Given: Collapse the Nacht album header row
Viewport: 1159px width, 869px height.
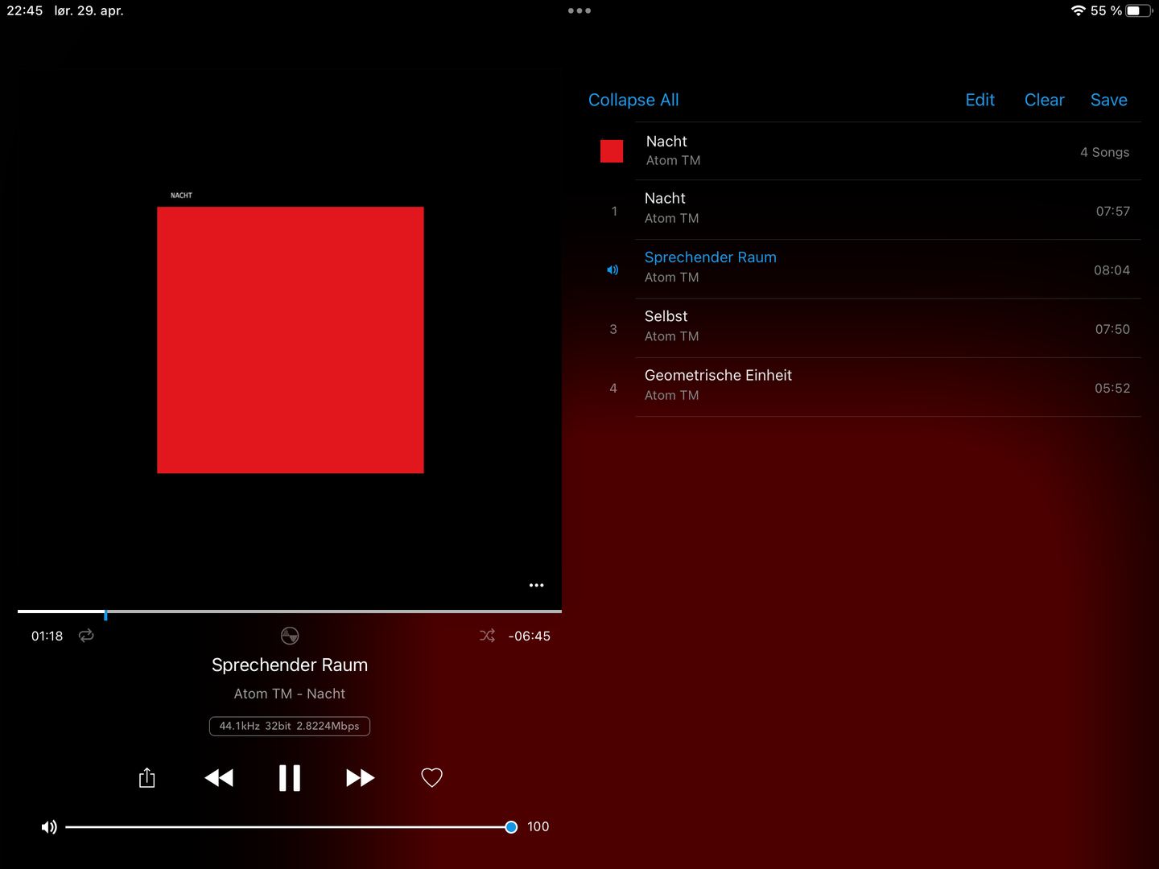Looking at the screenshot, I should (x=865, y=151).
